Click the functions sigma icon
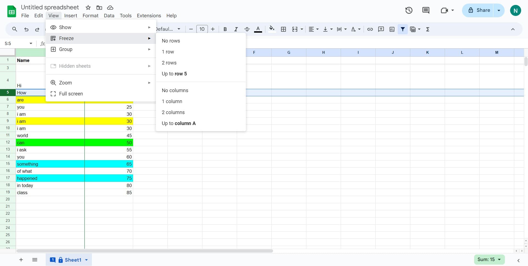Screen dimensions: 528x266 [428, 29]
